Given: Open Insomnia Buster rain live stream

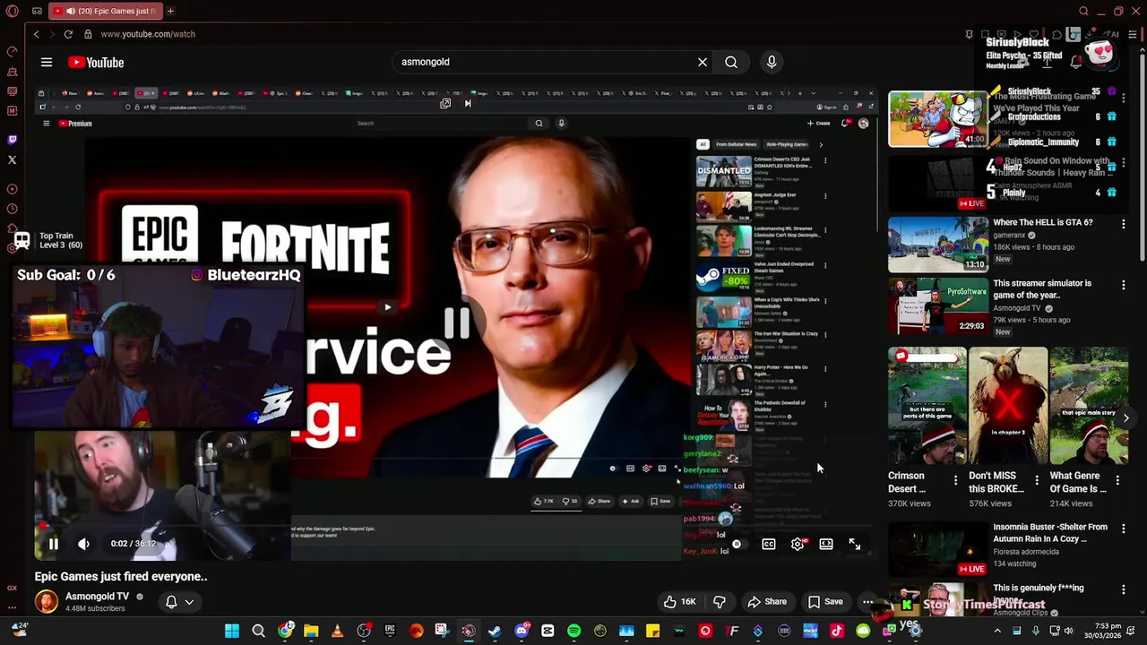Looking at the screenshot, I should coord(937,547).
